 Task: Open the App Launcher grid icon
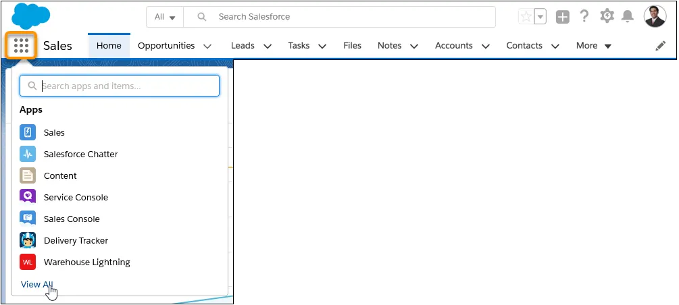(x=21, y=45)
